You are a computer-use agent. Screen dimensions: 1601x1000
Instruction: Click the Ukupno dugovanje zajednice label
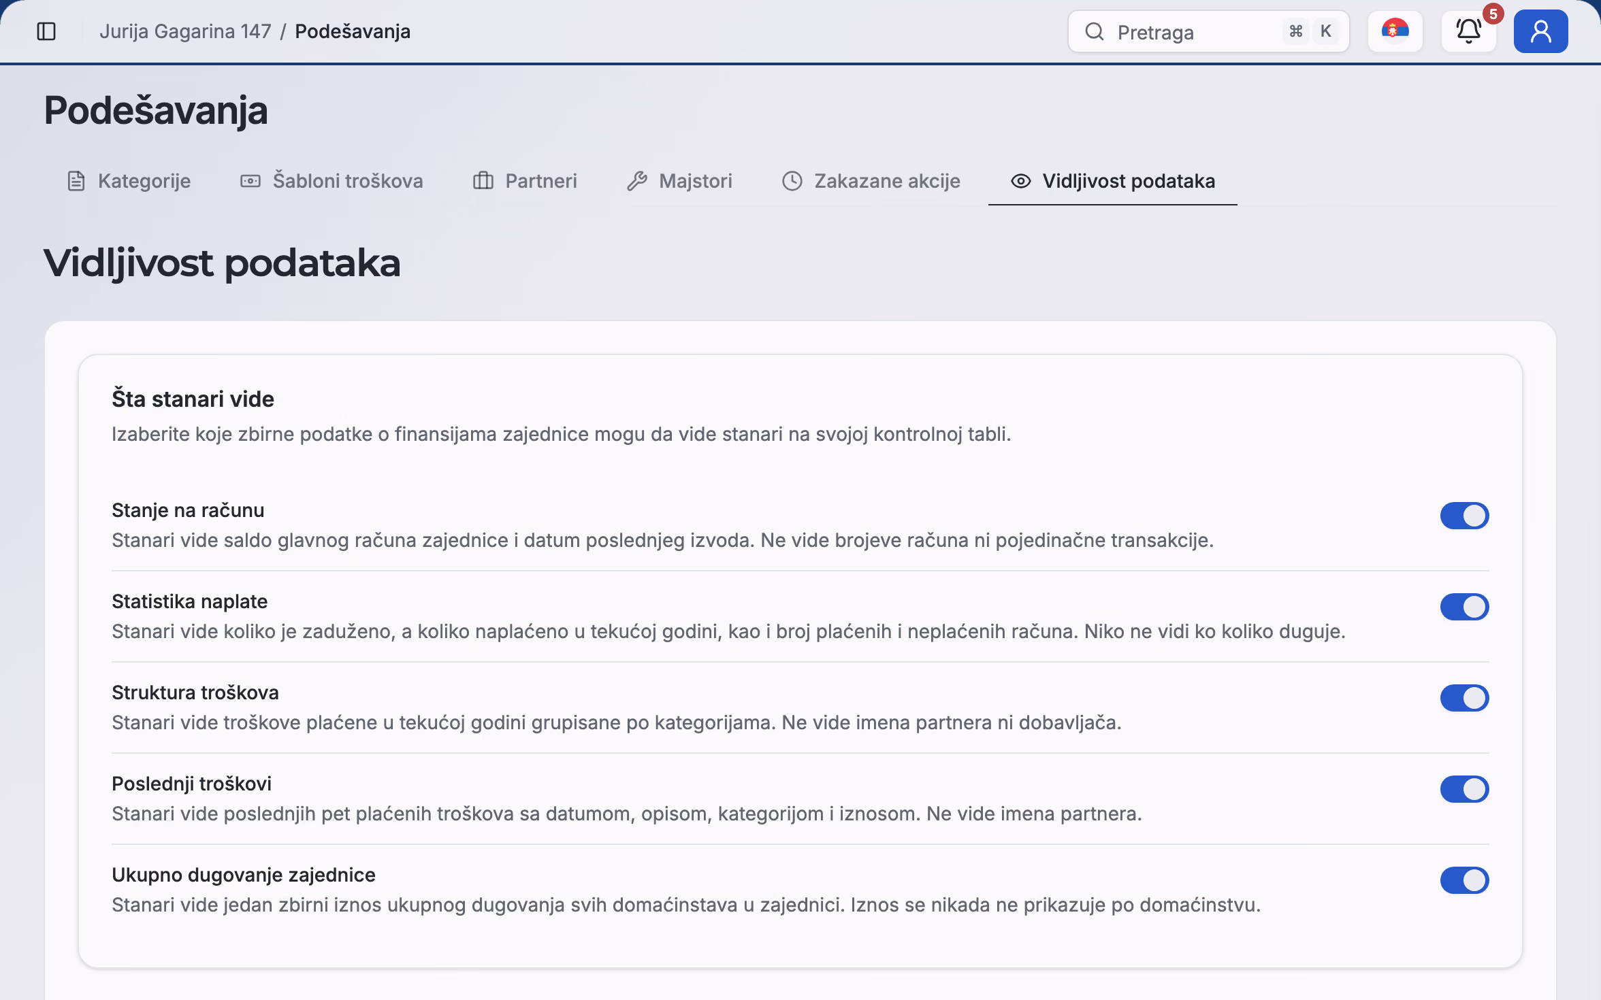pyautogui.click(x=244, y=875)
